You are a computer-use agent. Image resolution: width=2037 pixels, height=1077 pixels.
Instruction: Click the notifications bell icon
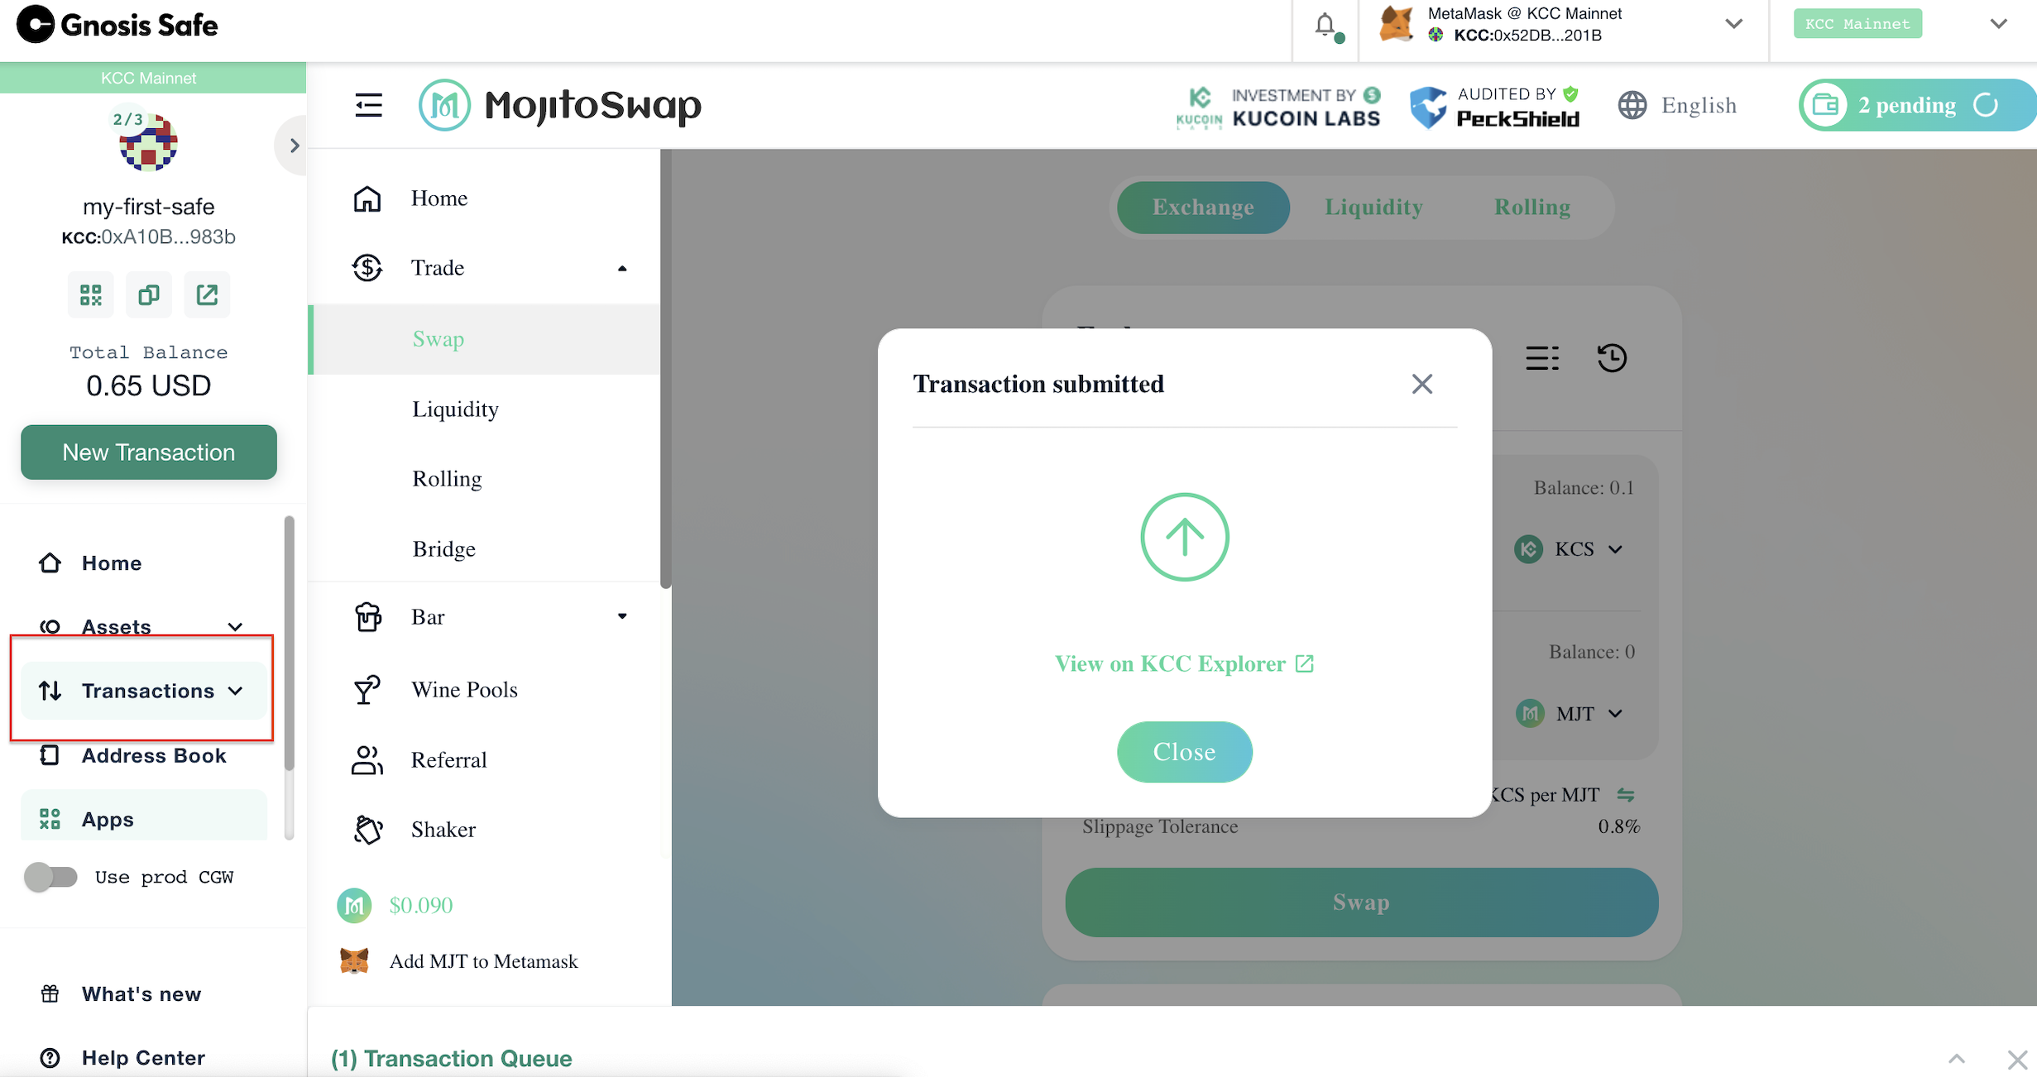pyautogui.click(x=1325, y=26)
